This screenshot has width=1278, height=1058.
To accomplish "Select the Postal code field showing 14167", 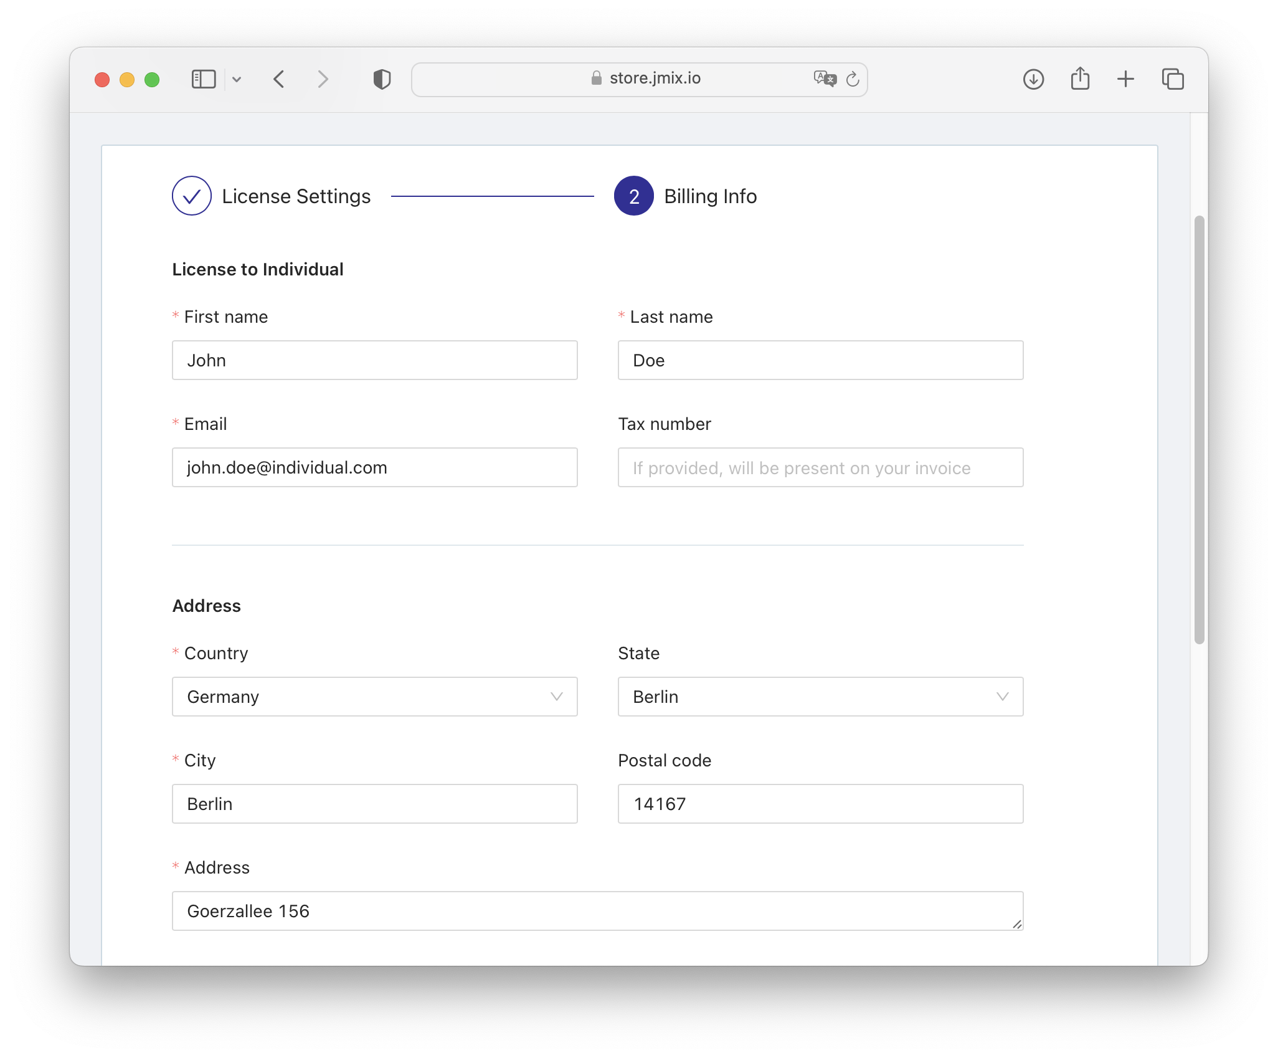I will pyautogui.click(x=820, y=804).
